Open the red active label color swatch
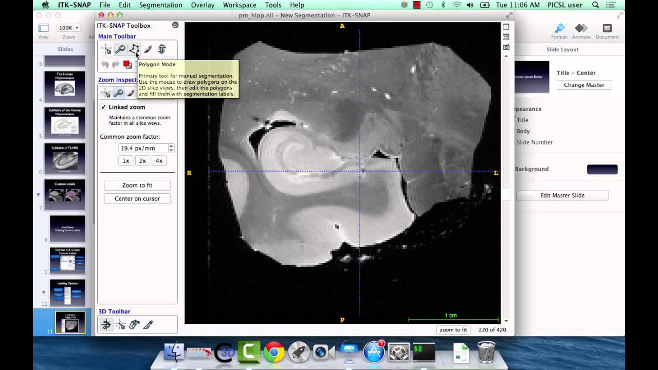The height and width of the screenshot is (370, 658). coord(127,64)
